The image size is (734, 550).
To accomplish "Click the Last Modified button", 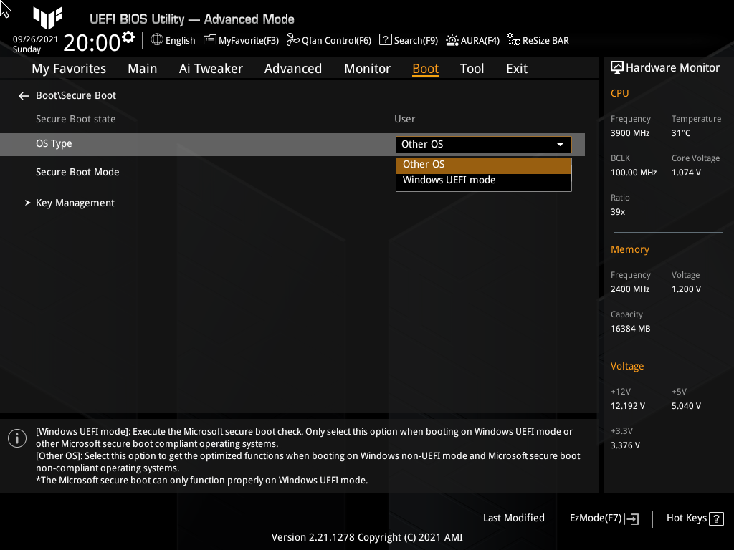I will tap(513, 518).
